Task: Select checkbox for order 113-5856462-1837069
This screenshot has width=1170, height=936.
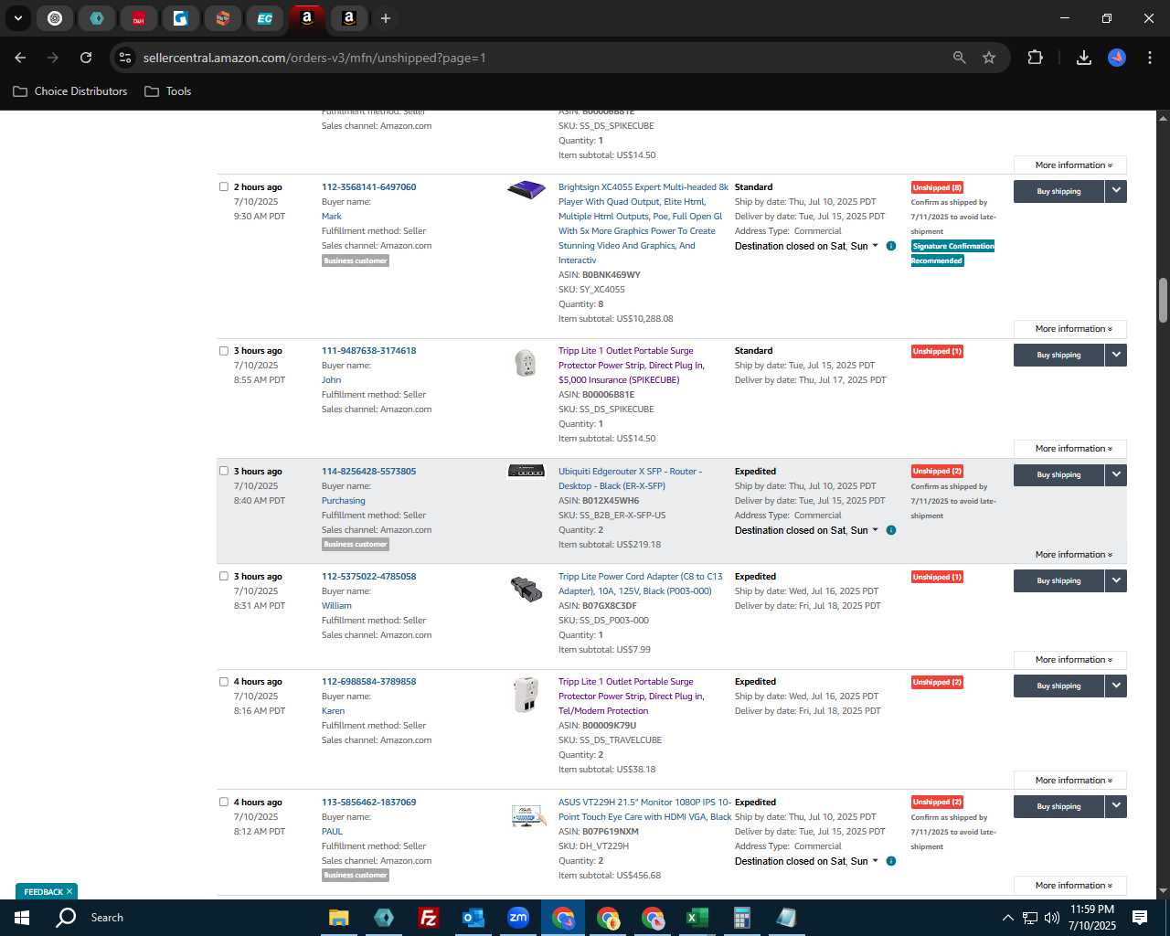Action: pyautogui.click(x=224, y=802)
